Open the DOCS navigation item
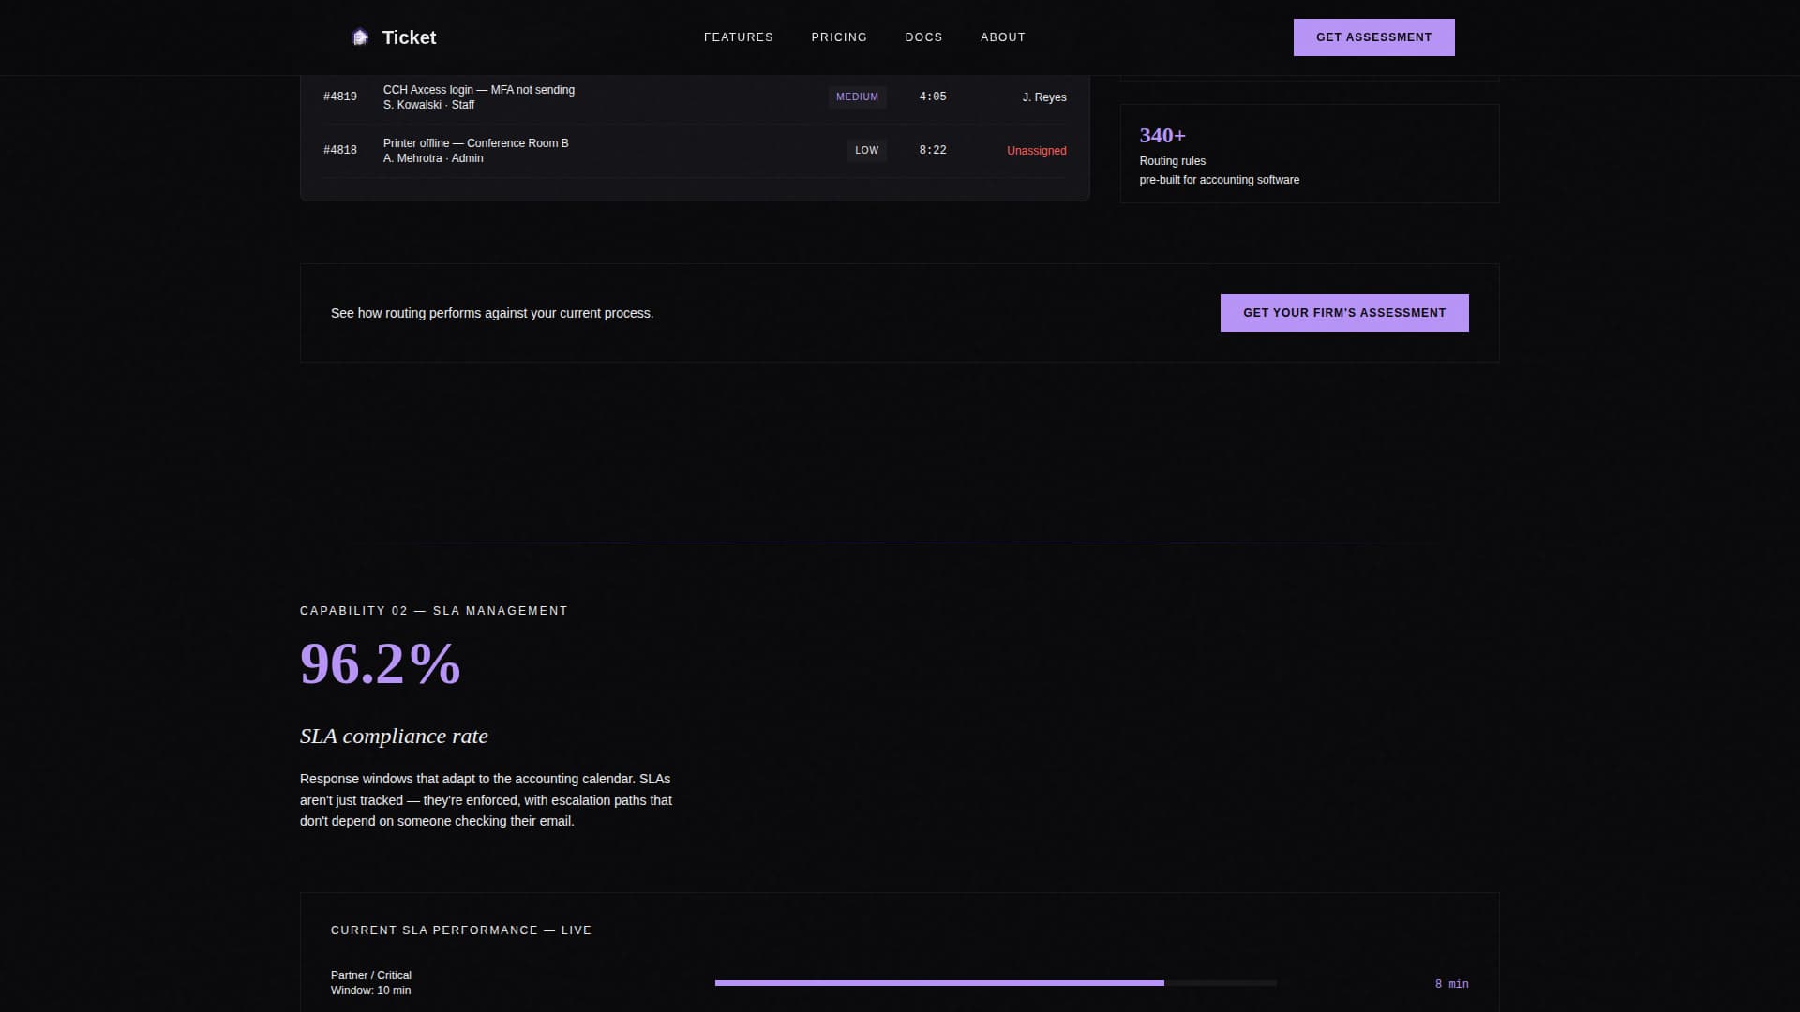The height and width of the screenshot is (1012, 1800). (923, 37)
